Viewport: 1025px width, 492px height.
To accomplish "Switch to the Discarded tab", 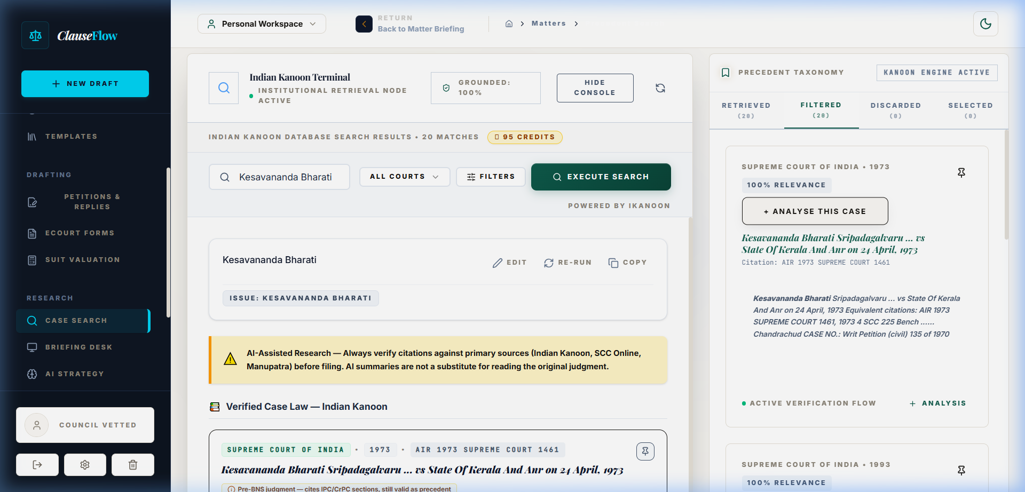I will click(x=896, y=110).
